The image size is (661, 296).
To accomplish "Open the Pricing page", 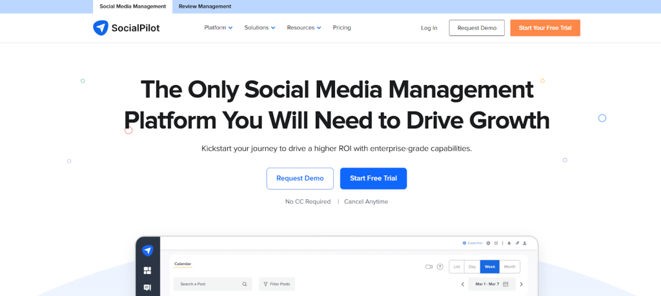I will [x=342, y=28].
